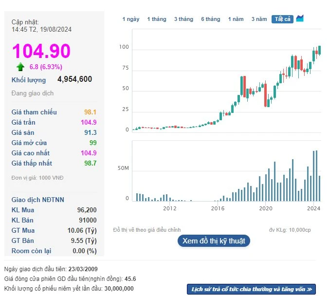The width and height of the screenshot is (329, 296).
Task: Click the Giá trần value 104.9
Action: (88, 122)
